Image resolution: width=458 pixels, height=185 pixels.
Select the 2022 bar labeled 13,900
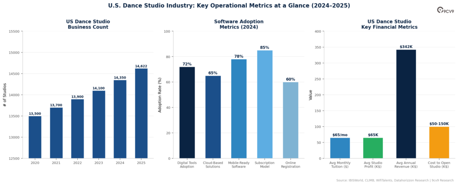pos(77,129)
